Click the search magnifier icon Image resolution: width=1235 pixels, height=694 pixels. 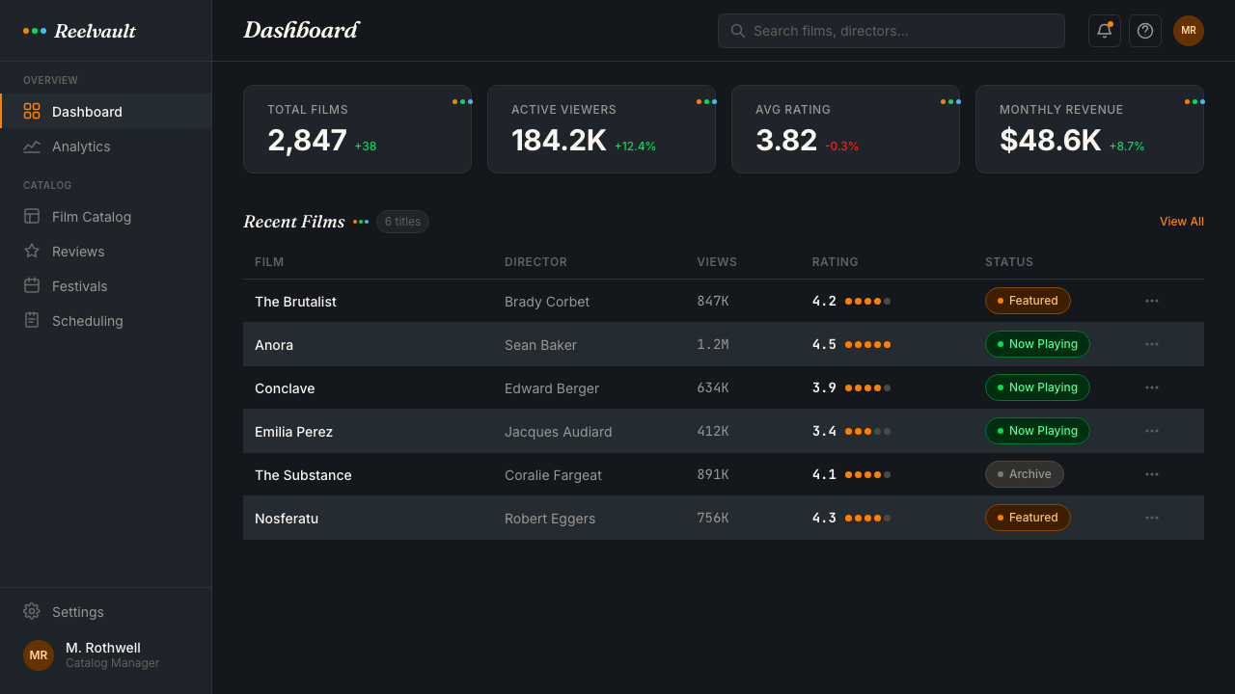738,31
